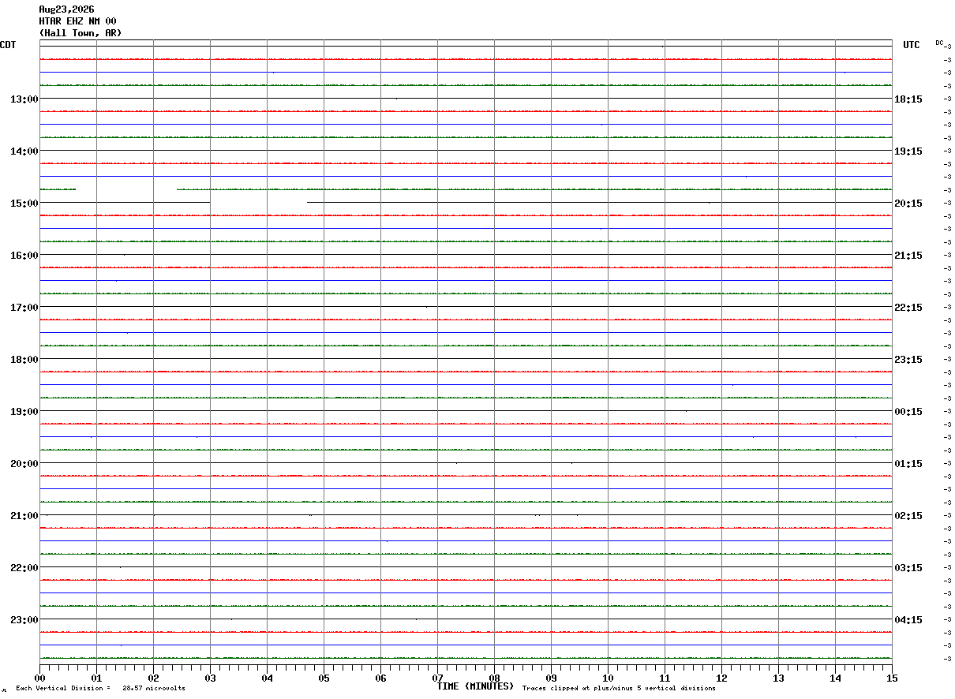Click minute 08 on the time axis
Image resolution: width=955 pixels, height=699 pixels.
pyautogui.click(x=494, y=678)
